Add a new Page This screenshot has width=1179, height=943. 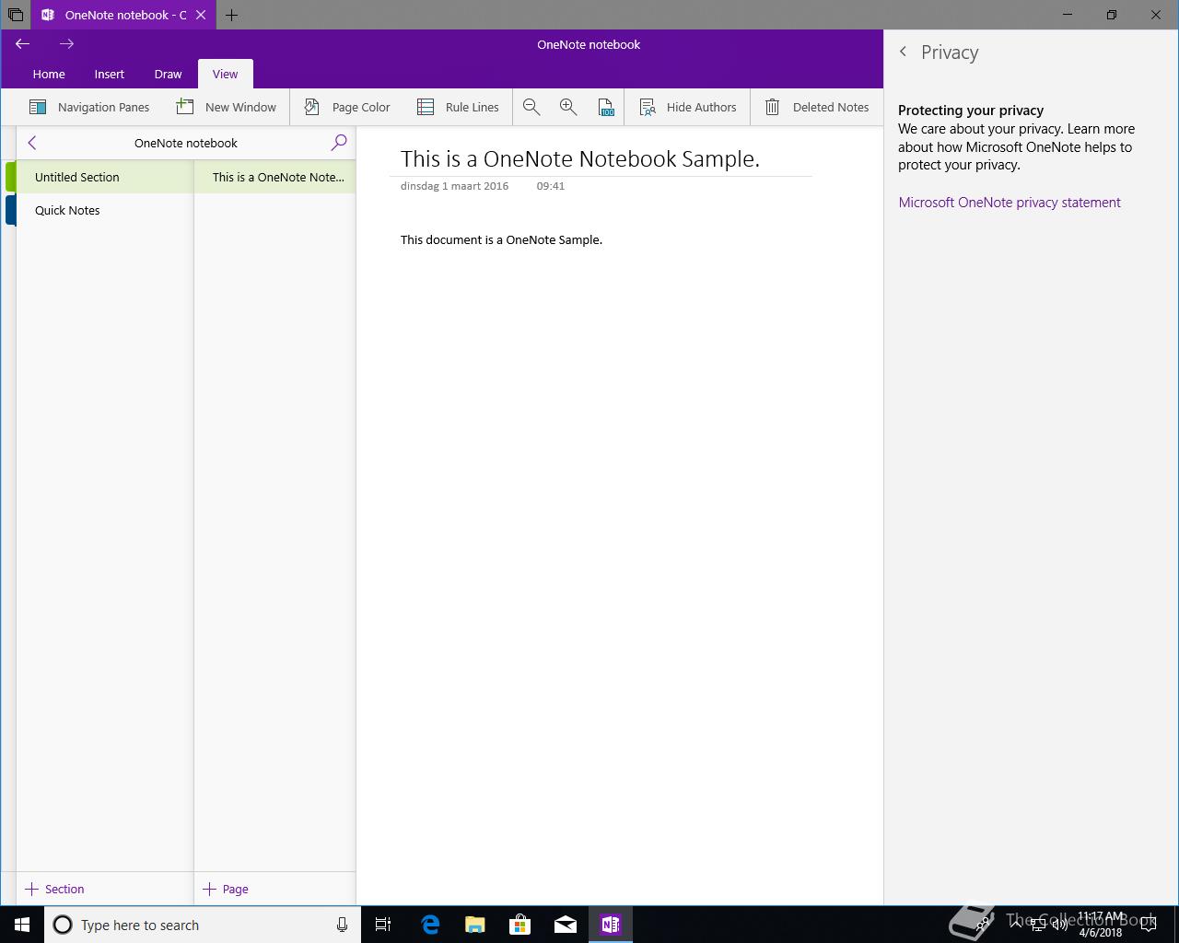226,889
